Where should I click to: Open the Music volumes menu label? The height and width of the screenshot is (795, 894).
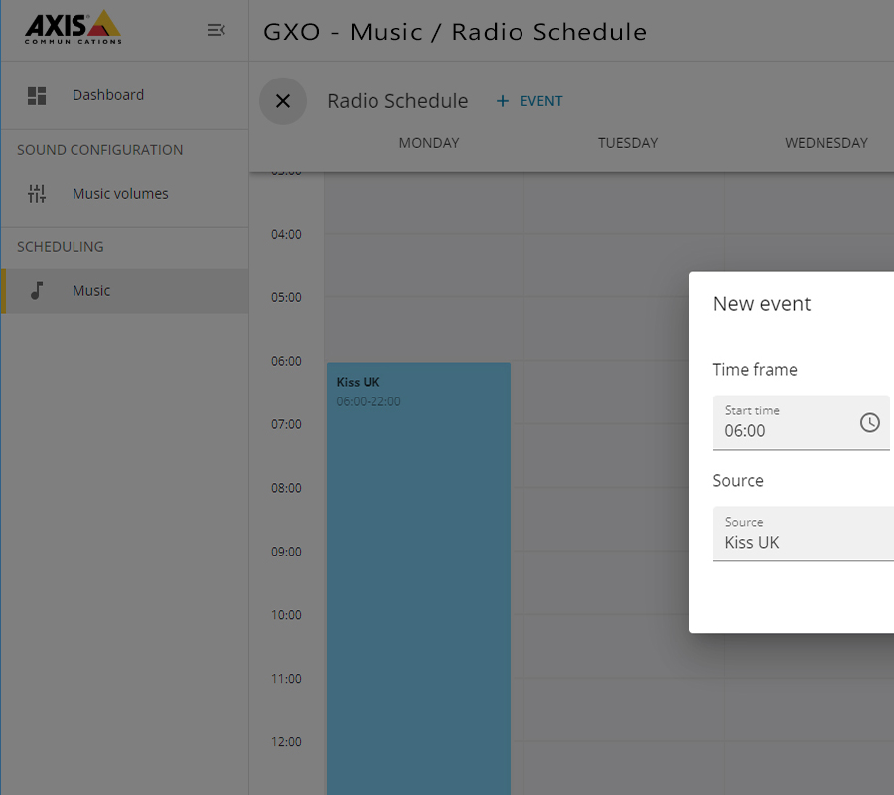pos(120,194)
